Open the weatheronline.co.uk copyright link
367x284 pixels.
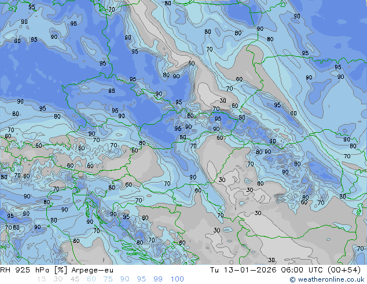328,279
